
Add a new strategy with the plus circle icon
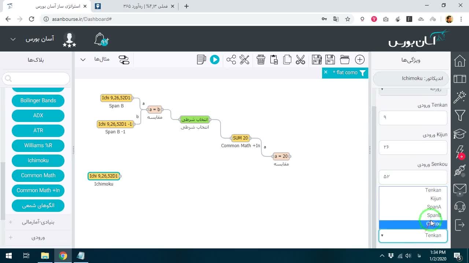click(360, 60)
